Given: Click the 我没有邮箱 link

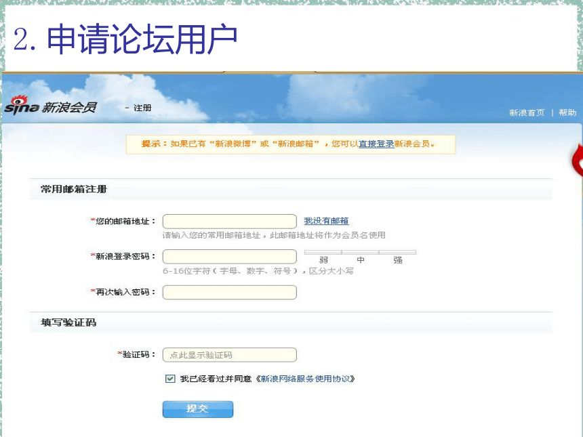Looking at the screenshot, I should coord(326,221).
